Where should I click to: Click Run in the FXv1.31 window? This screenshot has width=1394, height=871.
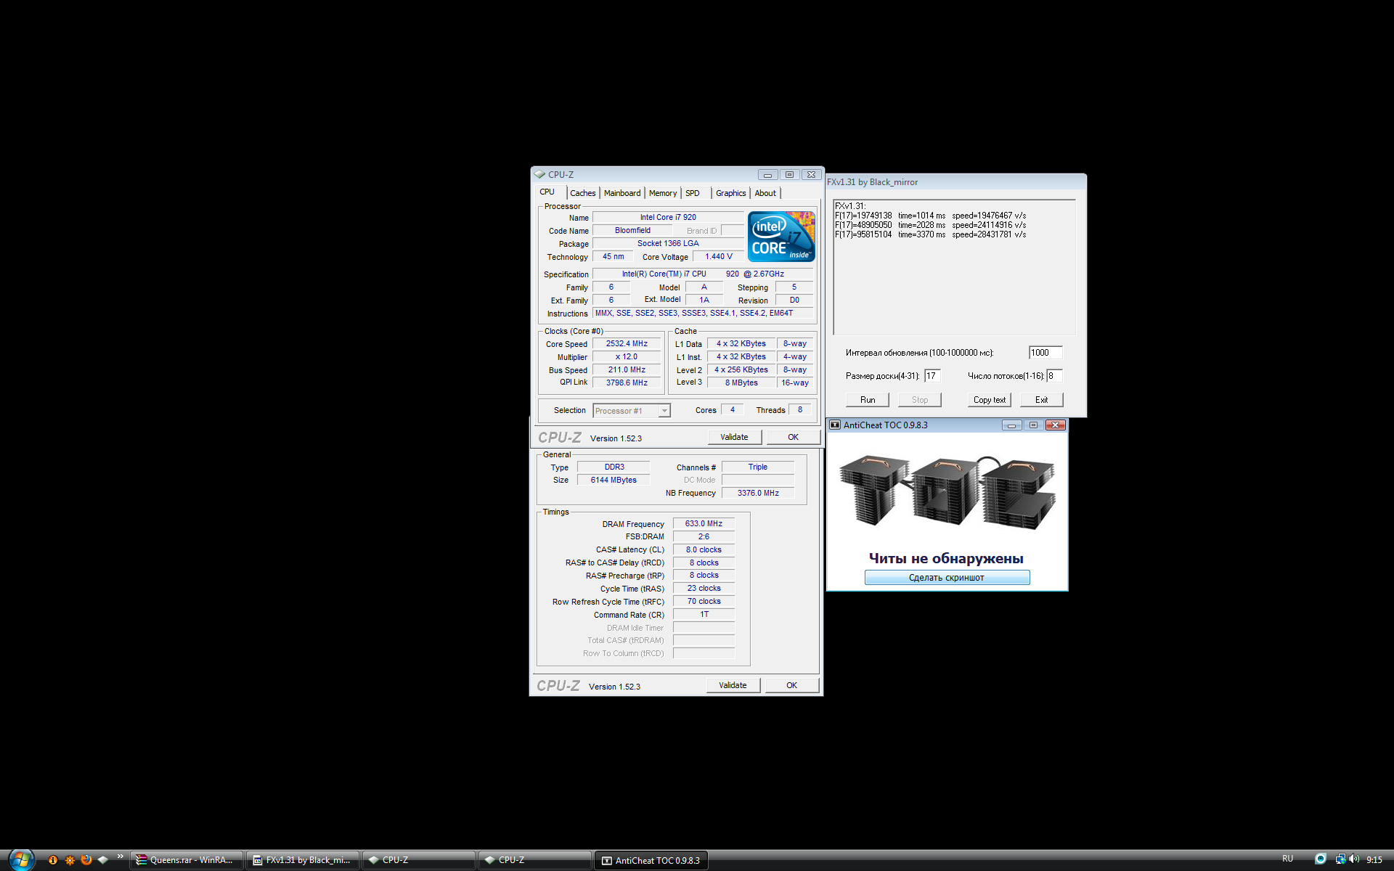868,400
